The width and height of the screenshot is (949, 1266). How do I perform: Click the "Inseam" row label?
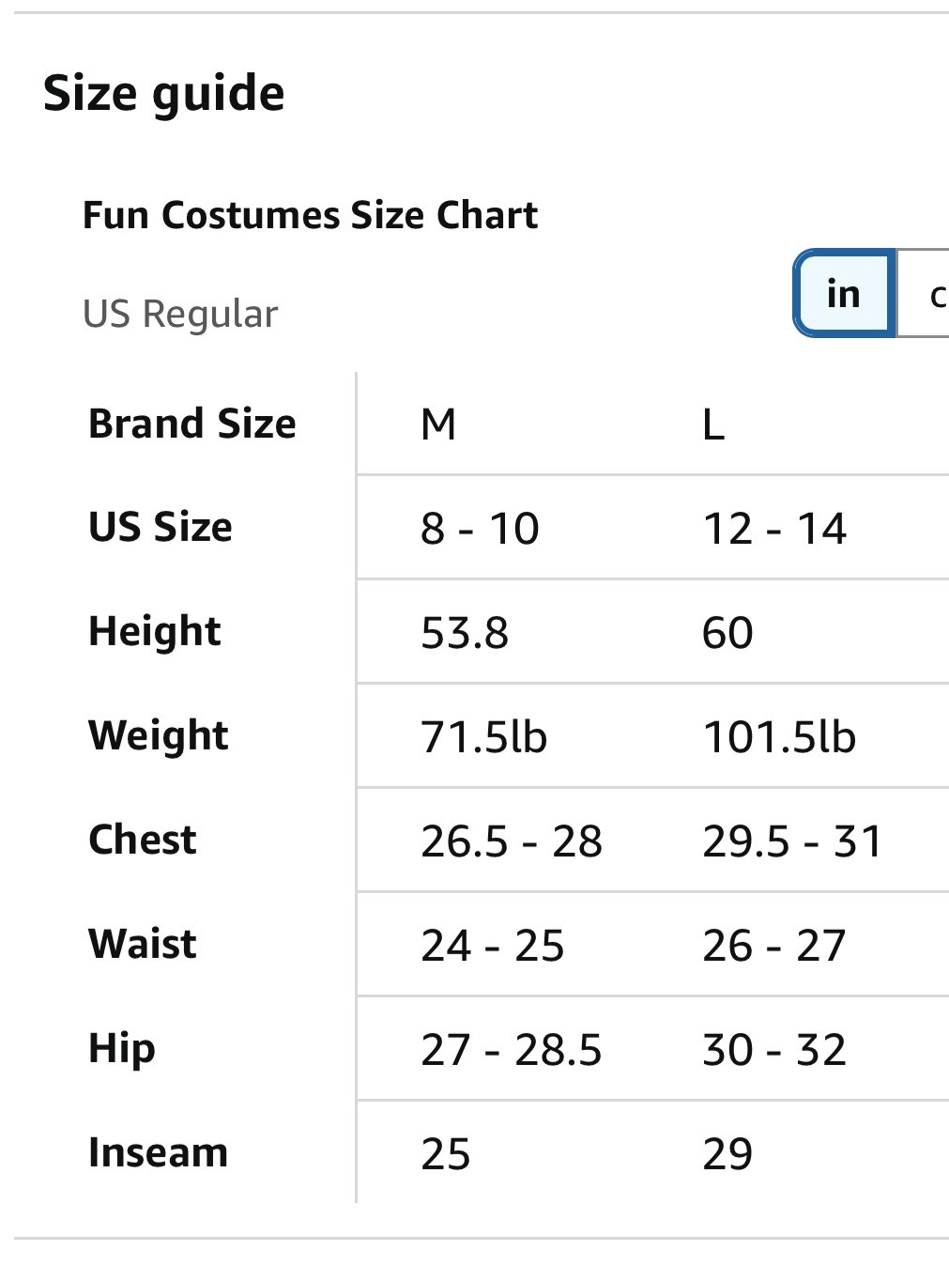pos(158,1153)
